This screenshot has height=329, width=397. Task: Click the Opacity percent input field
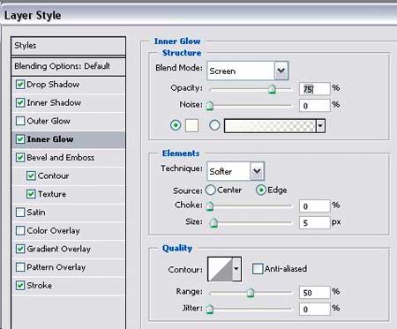(x=315, y=89)
